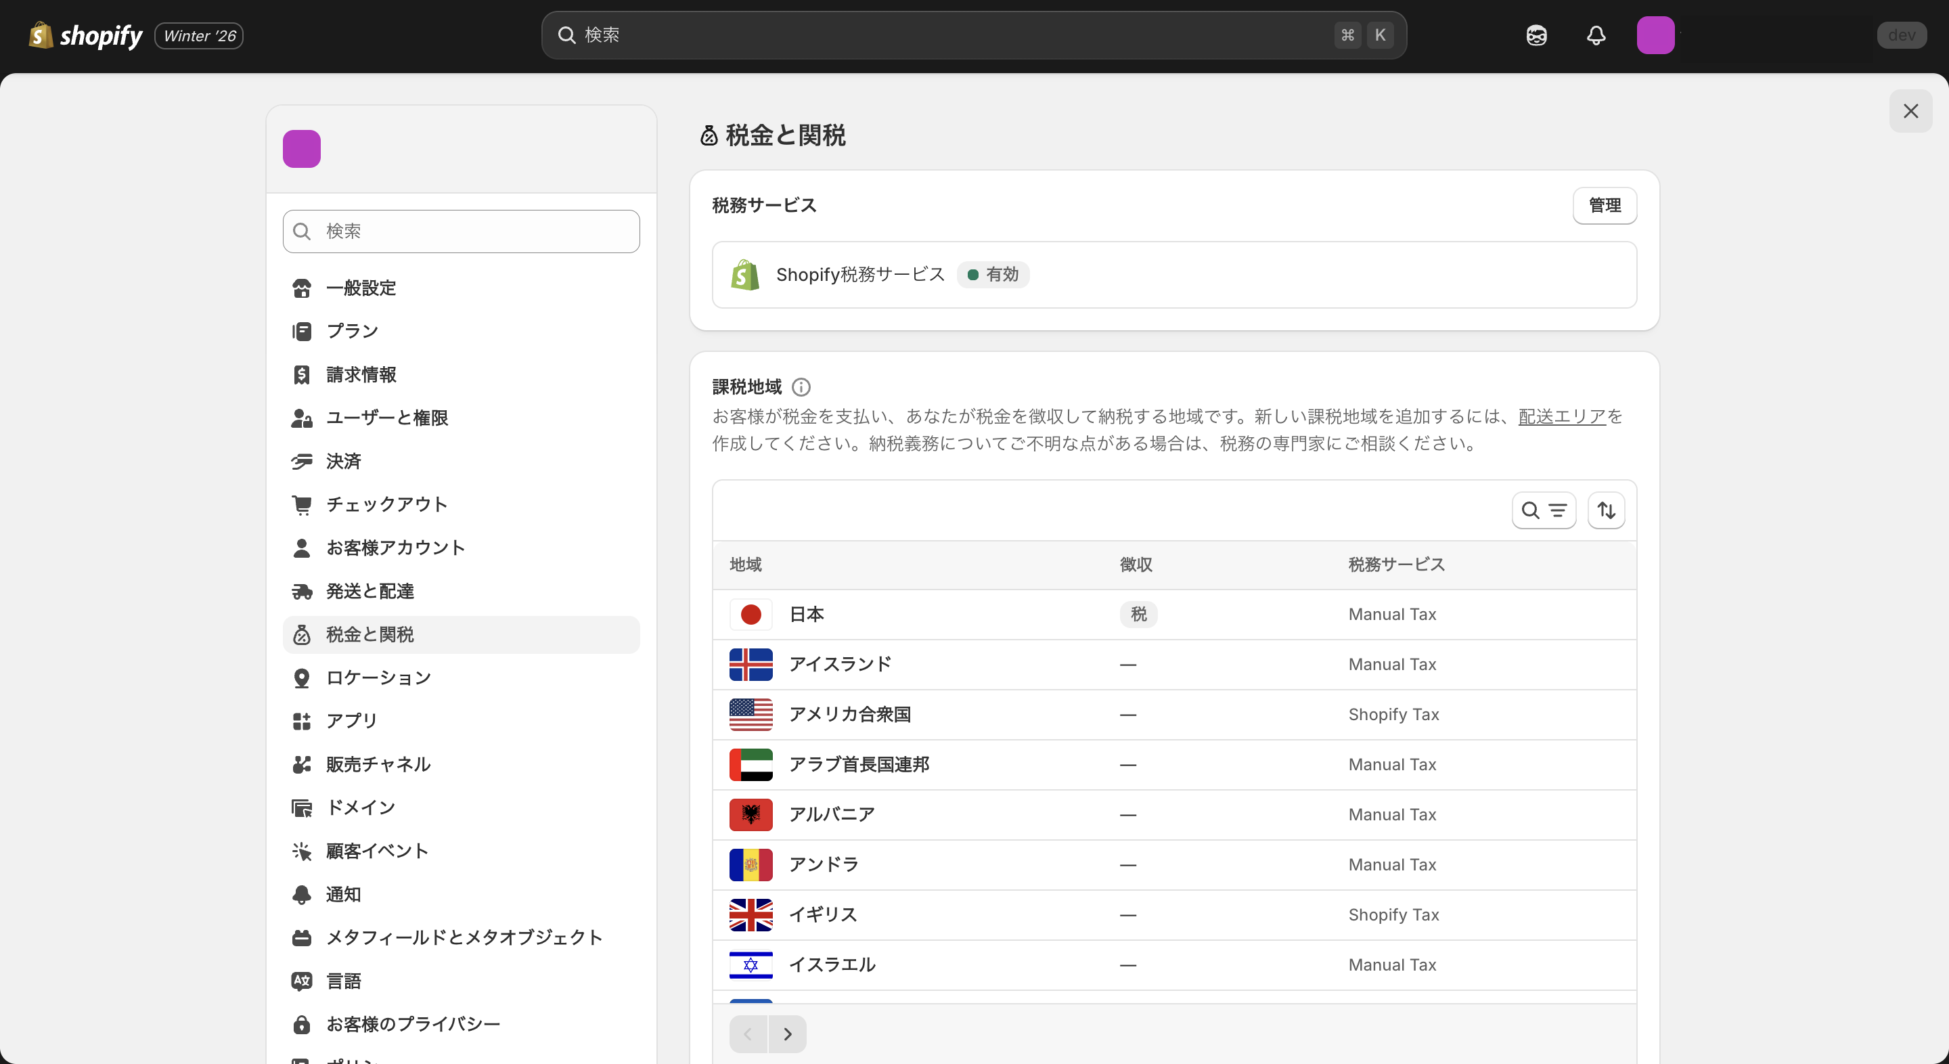Open アプリ settings in the sidebar
Image resolution: width=1949 pixels, height=1064 pixels.
[x=351, y=720]
